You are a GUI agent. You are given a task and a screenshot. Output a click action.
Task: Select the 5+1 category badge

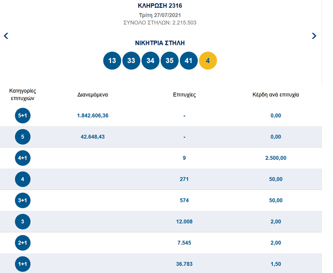point(22,116)
